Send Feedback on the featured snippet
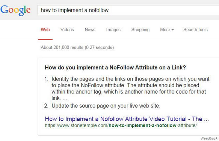219x141 pixels. (209, 138)
